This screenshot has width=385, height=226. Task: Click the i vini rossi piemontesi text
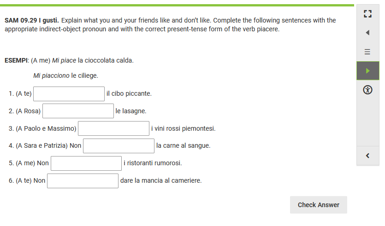183,128
